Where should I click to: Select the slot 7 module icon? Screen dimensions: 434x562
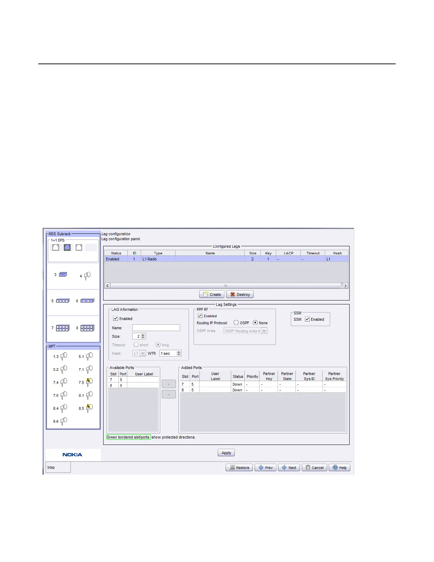[x=63, y=328]
